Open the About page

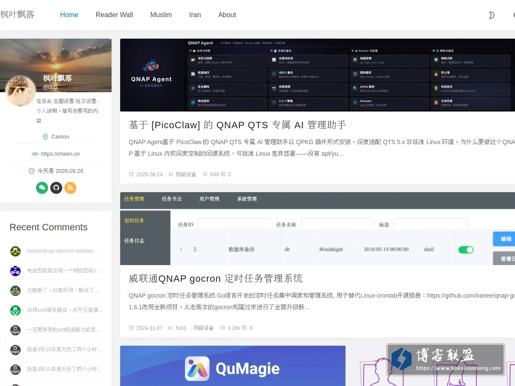[227, 15]
